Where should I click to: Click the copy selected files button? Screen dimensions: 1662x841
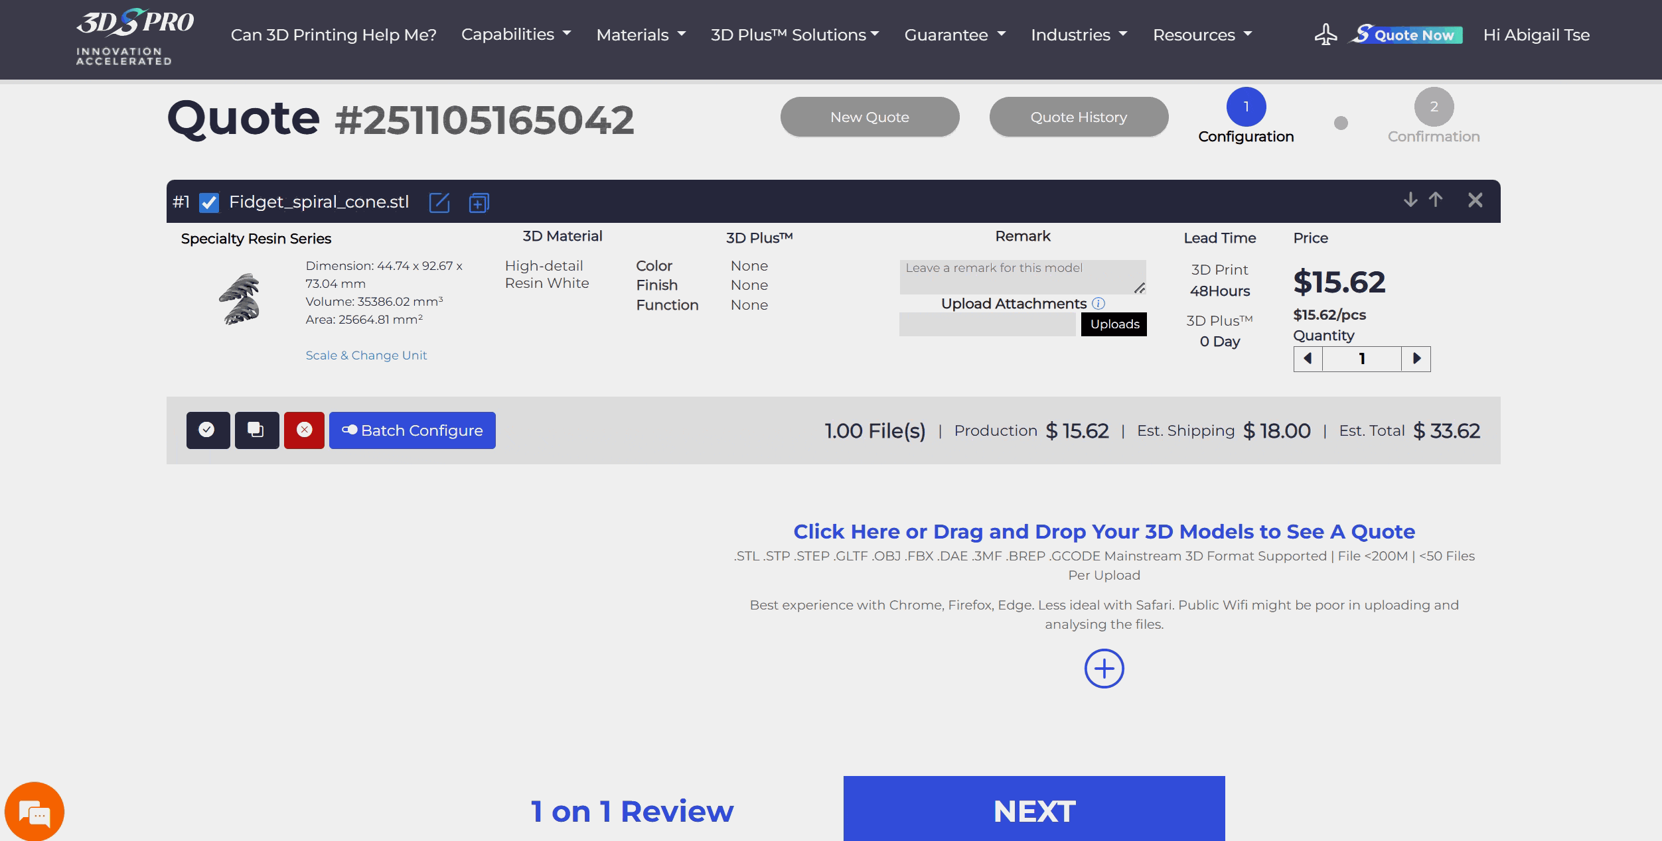256,430
